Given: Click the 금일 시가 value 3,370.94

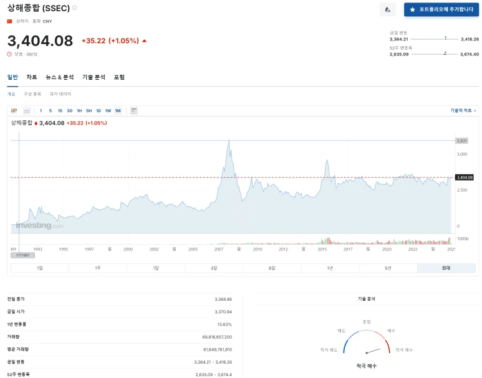Looking at the screenshot, I should tap(223, 311).
